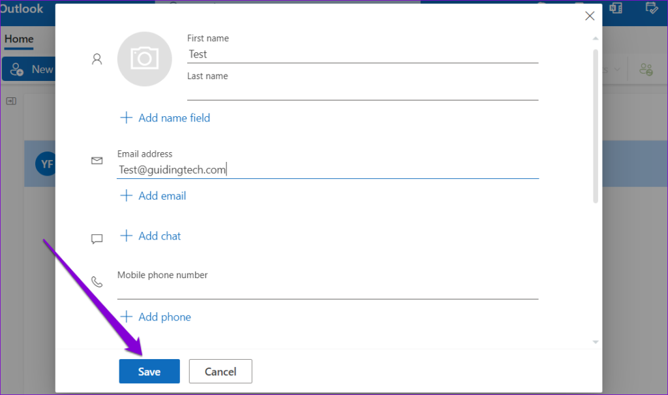Viewport: 668px width, 395px height.
Task: Open OneNote feed from the title bar icon
Action: tap(615, 8)
